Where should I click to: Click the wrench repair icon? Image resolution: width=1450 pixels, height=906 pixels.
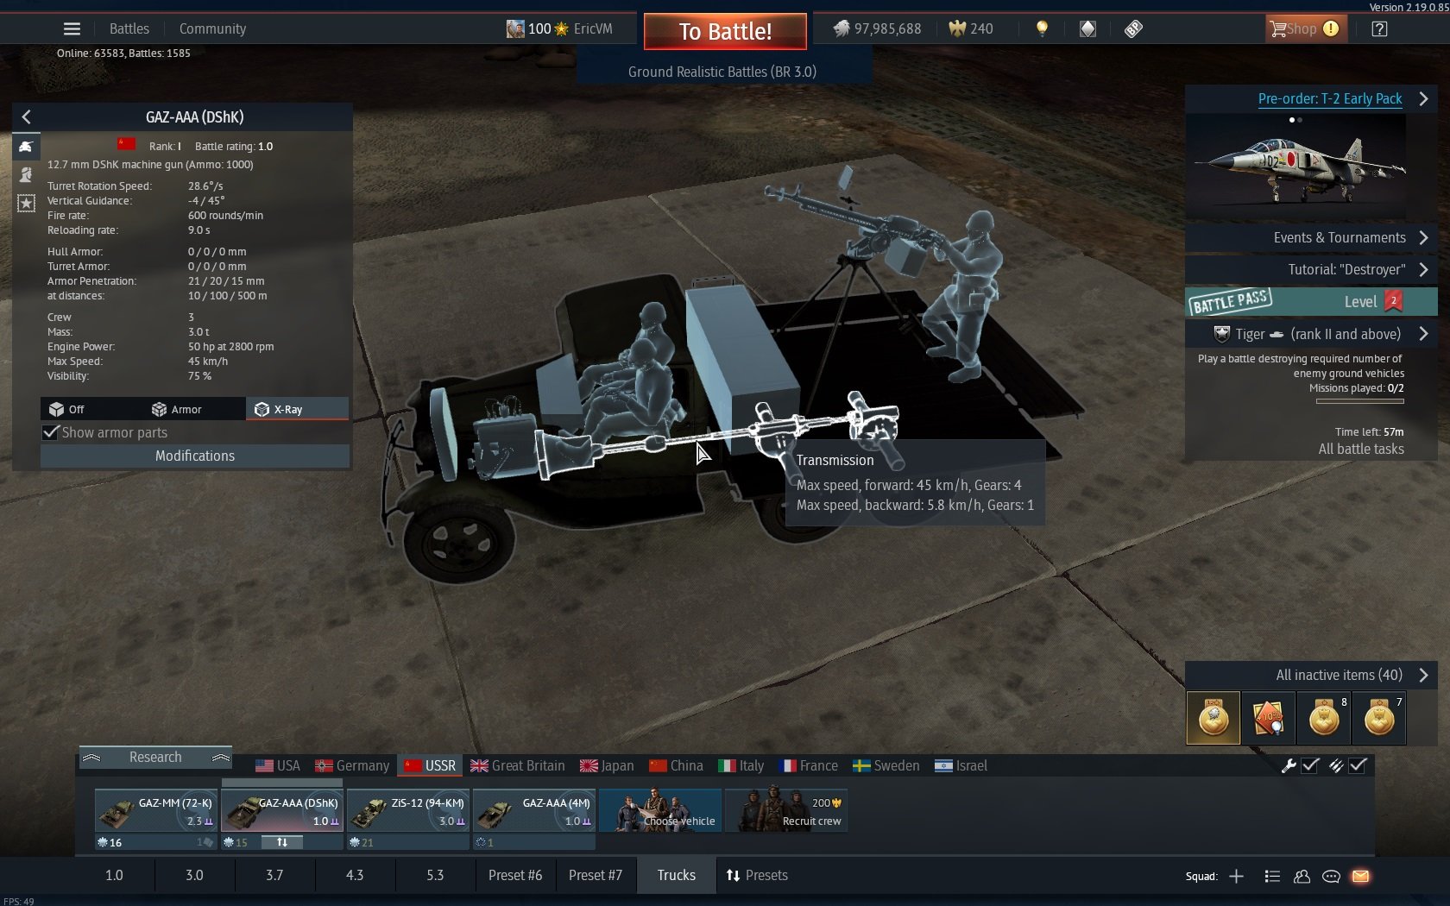pyautogui.click(x=1289, y=765)
